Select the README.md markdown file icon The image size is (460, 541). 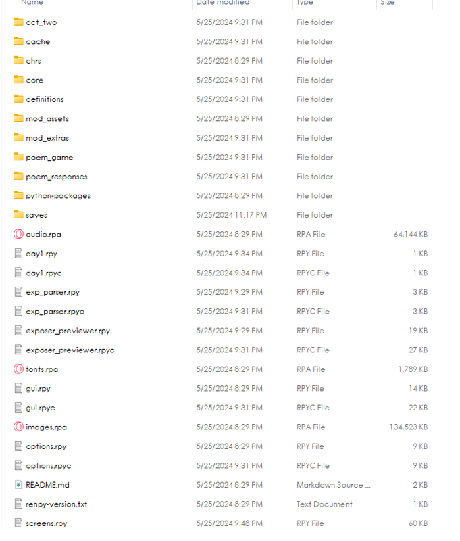(18, 485)
